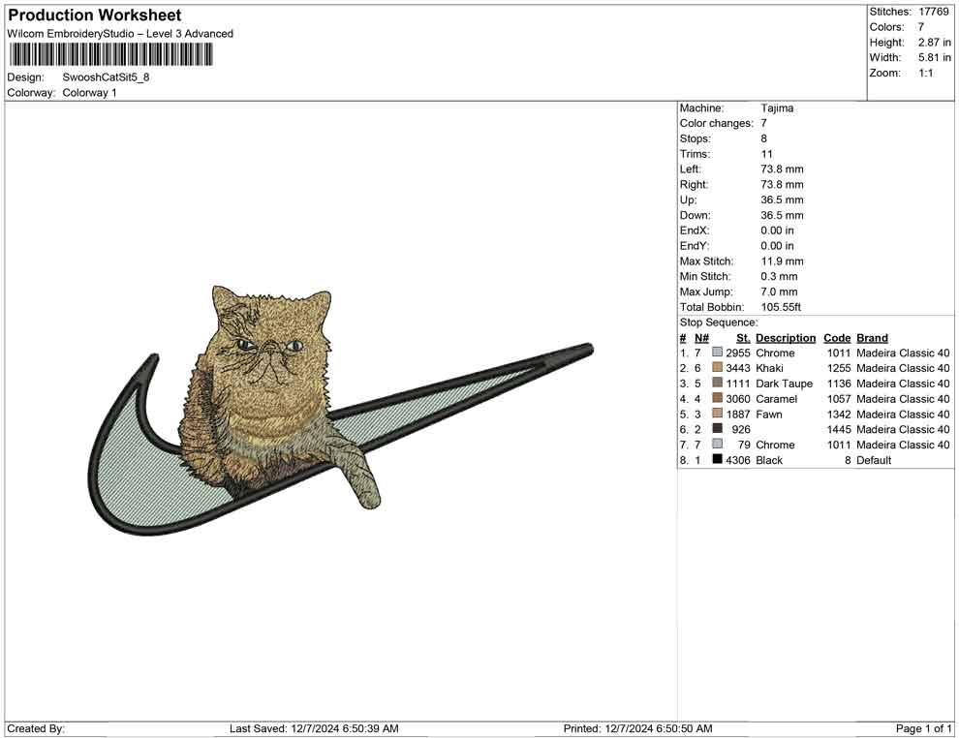Click the Dark Taupe 1111 color swatch
This screenshot has width=959, height=738.
718,383
